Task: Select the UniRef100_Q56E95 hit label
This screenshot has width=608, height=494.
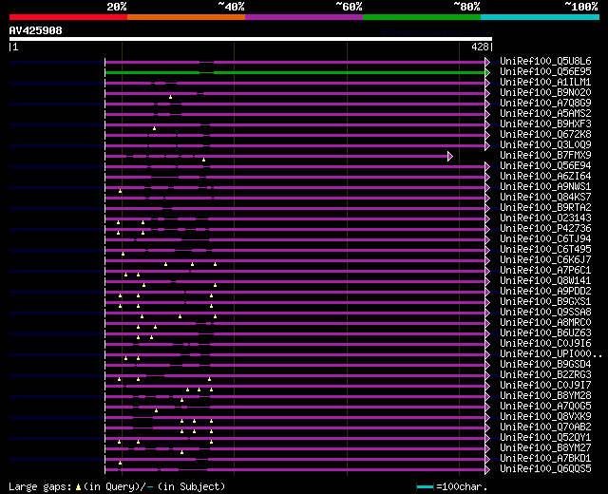Action: pos(545,71)
